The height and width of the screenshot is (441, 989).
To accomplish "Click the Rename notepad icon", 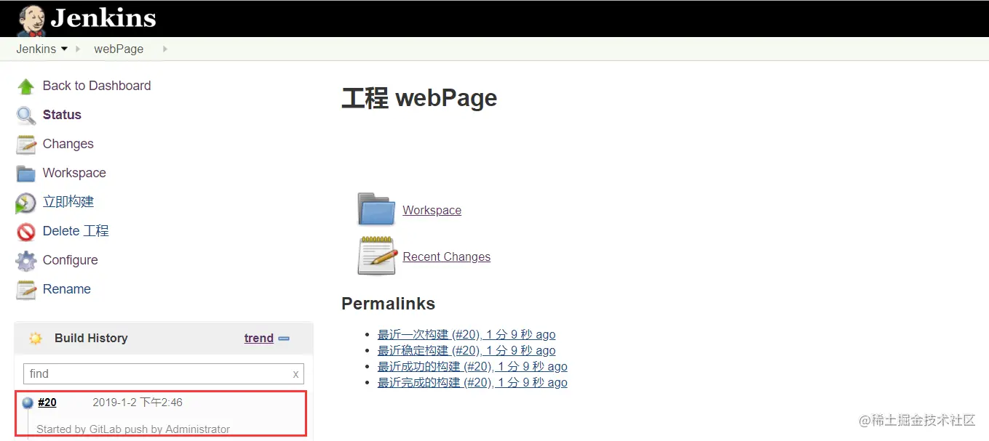I will coord(26,290).
